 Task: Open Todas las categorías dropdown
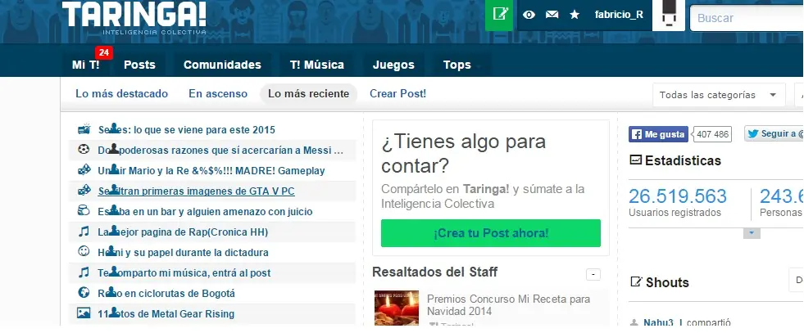[719, 95]
